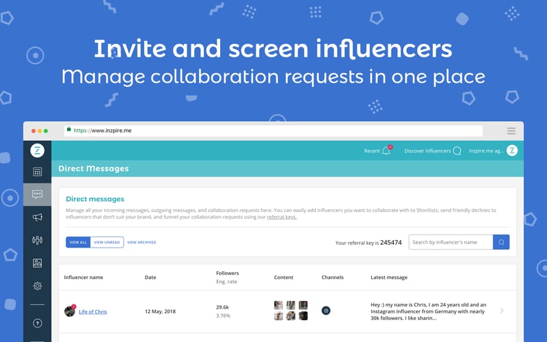The height and width of the screenshot is (342, 547).
Task: Click the Channels column header
Action: click(x=332, y=277)
